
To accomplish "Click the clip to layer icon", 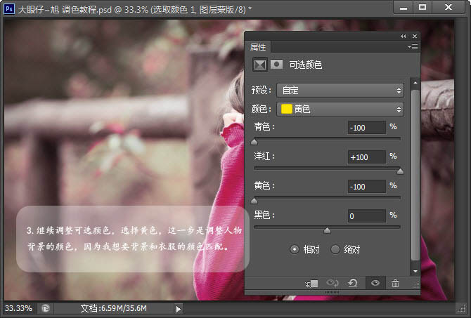I will (x=311, y=283).
